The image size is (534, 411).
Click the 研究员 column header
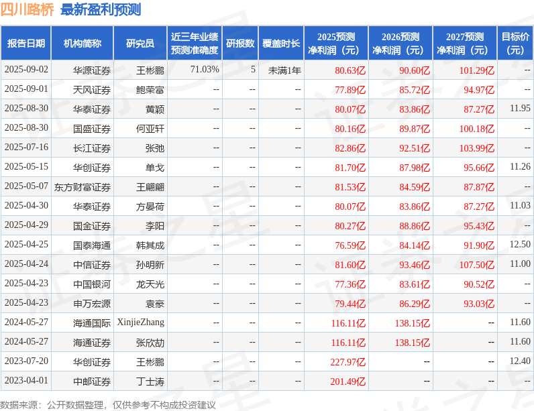(140, 43)
